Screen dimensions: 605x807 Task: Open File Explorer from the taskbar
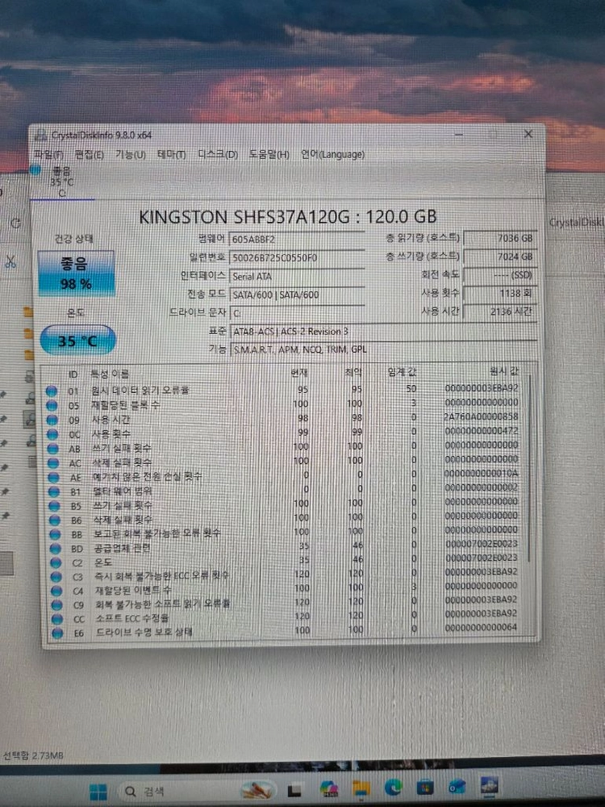point(361,788)
